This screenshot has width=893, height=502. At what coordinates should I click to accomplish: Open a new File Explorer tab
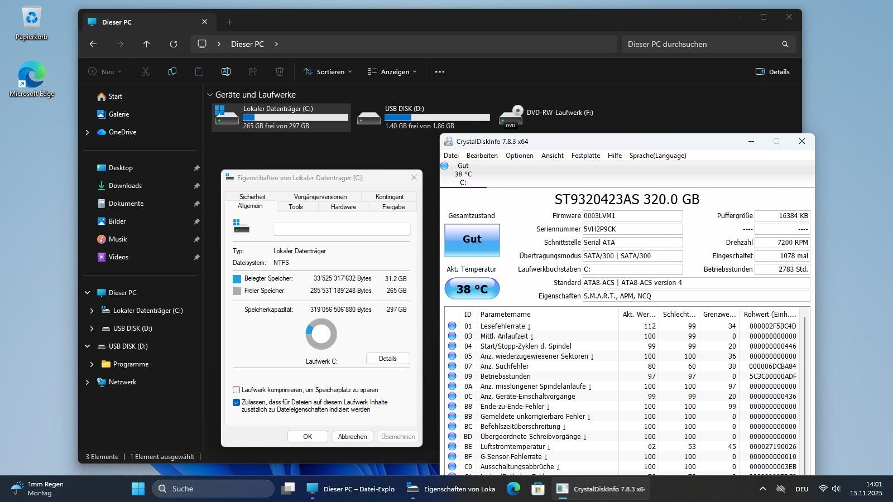(229, 22)
